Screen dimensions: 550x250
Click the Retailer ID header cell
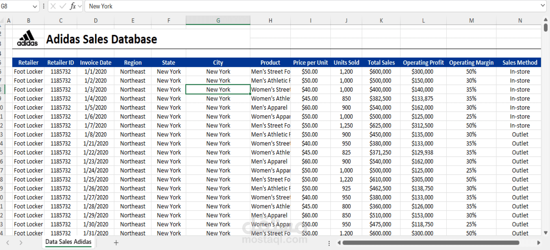pos(61,62)
